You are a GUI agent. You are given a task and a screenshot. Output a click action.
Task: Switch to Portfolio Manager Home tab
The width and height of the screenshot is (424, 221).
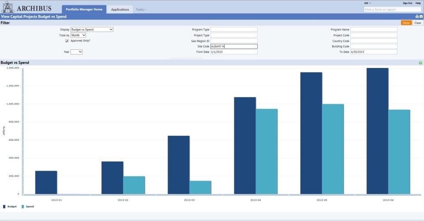click(x=84, y=9)
